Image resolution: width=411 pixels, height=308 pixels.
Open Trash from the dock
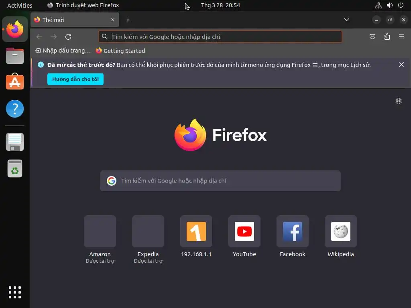tap(15, 168)
